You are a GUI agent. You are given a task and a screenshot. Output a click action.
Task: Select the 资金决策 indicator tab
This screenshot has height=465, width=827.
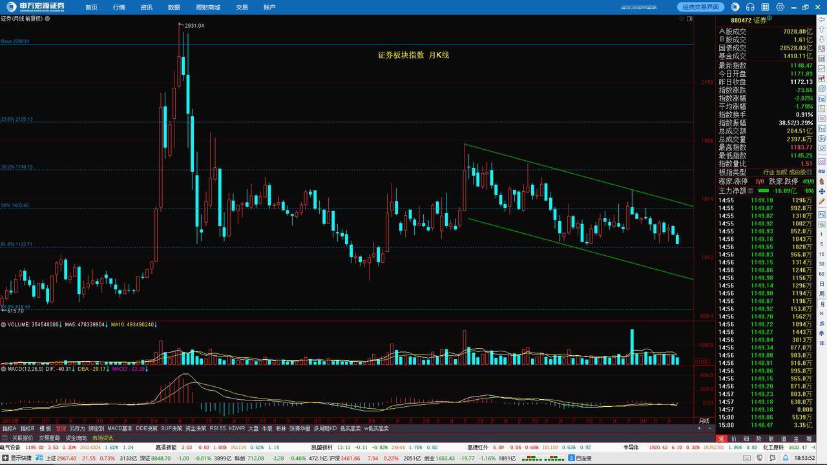coord(196,428)
